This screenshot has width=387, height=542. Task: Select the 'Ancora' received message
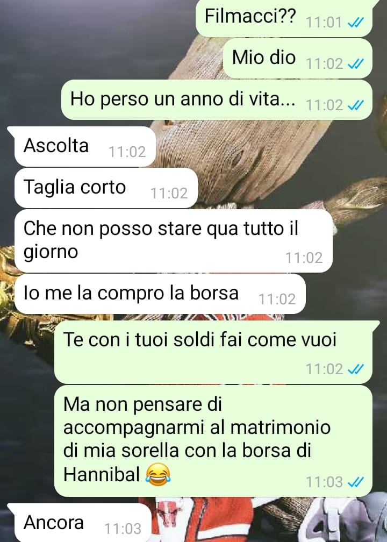coord(83,523)
